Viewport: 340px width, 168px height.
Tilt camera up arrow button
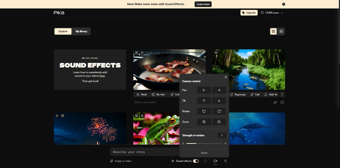click(x=204, y=101)
